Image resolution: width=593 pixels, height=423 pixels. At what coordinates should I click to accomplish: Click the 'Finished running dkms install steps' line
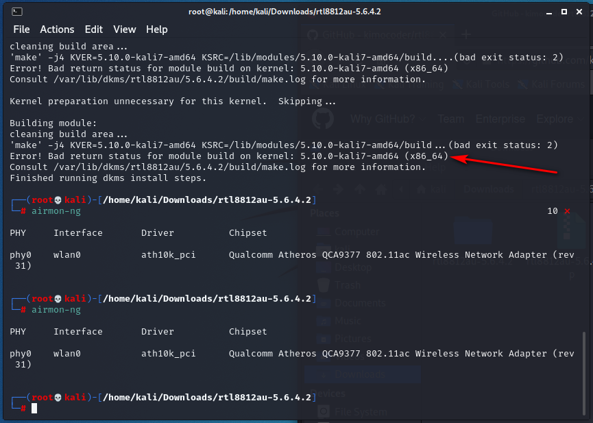coord(108,178)
